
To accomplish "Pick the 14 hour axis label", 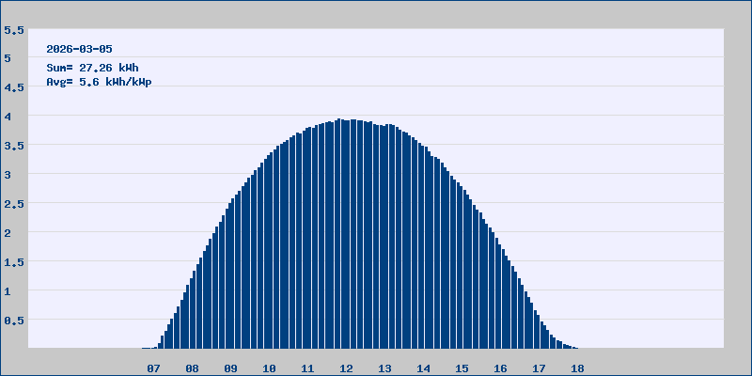I will click(x=424, y=368).
